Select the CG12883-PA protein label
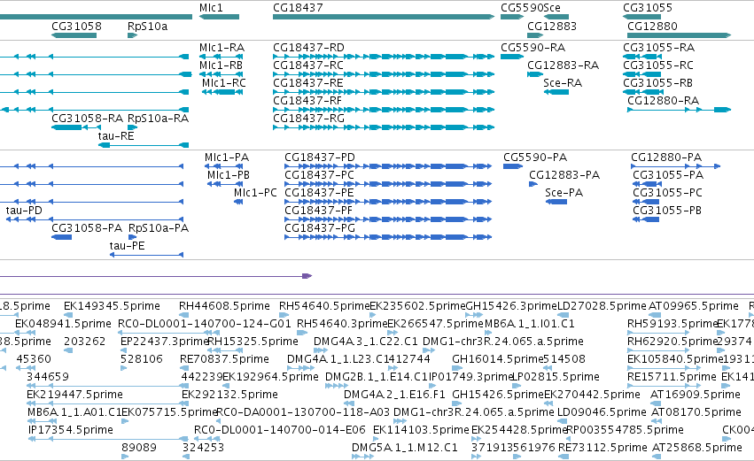 [x=564, y=175]
